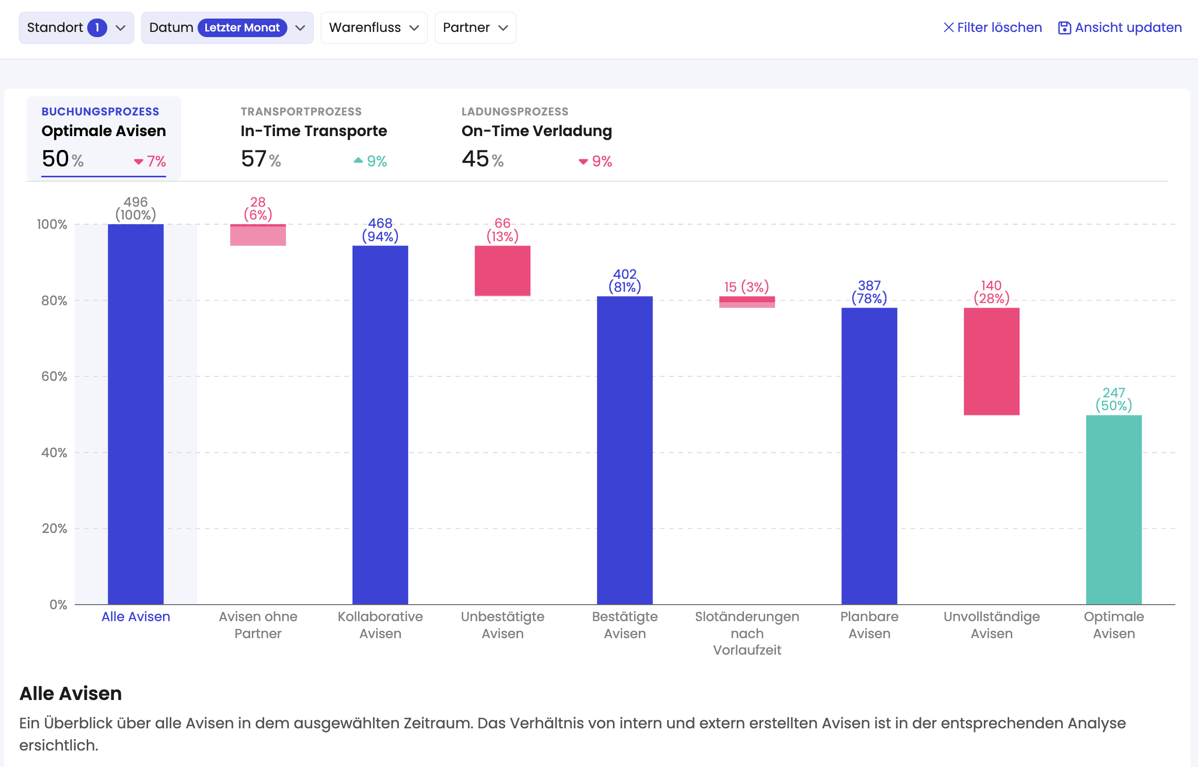The height and width of the screenshot is (767, 1198).
Task: Click the red down-trend arrow under Optimale Avisen
Action: click(x=138, y=161)
